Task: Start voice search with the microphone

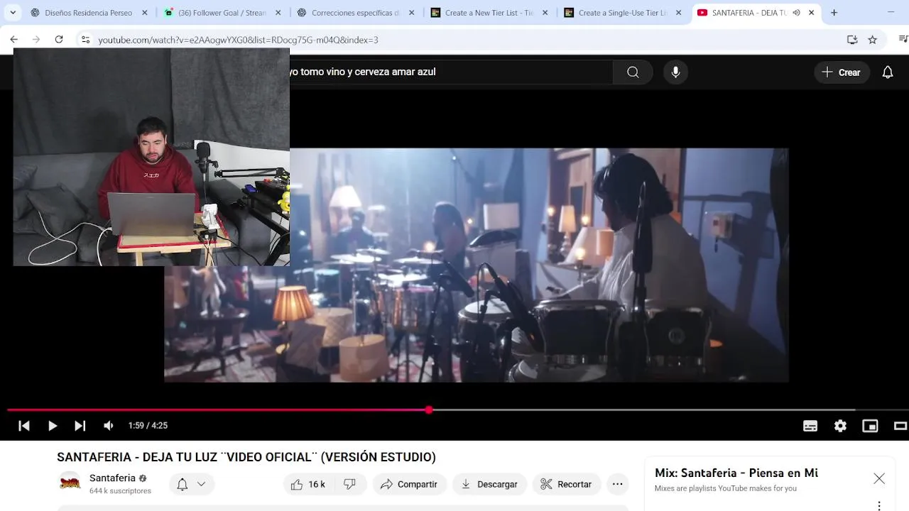Action: [675, 72]
